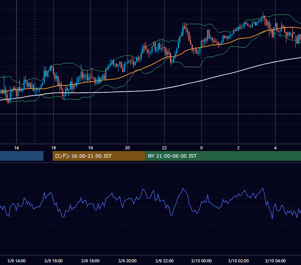Click the 3/9 20:00 label on the indicator axis
This screenshot has height=265, width=301.
coord(127,261)
